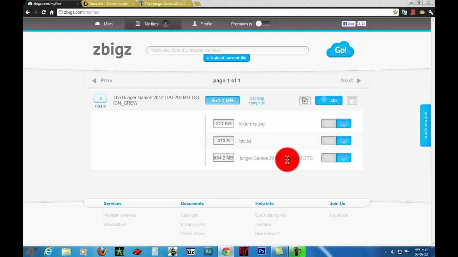Open the Main menu tab

[x=104, y=24]
